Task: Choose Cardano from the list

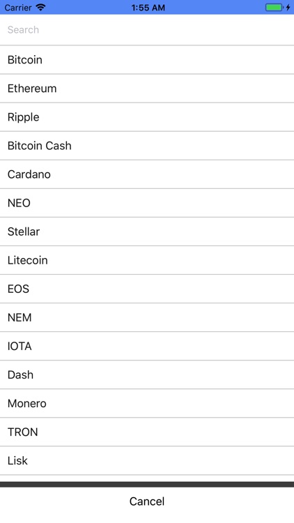Action: [x=147, y=174]
